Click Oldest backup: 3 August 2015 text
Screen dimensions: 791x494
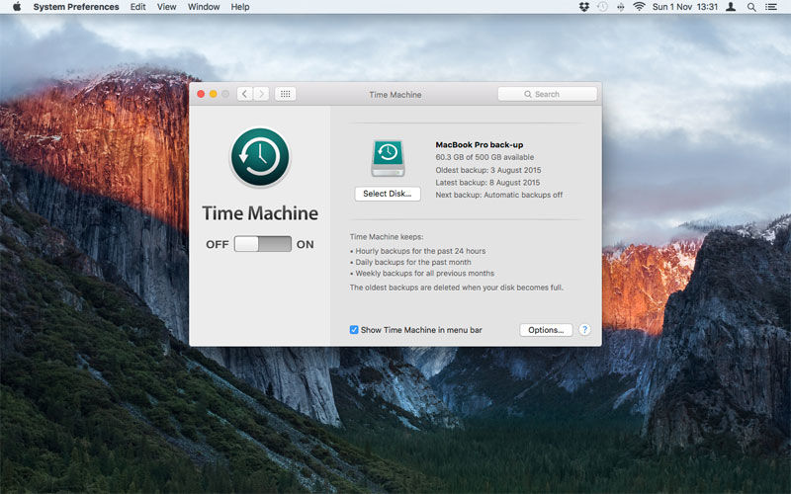488,170
